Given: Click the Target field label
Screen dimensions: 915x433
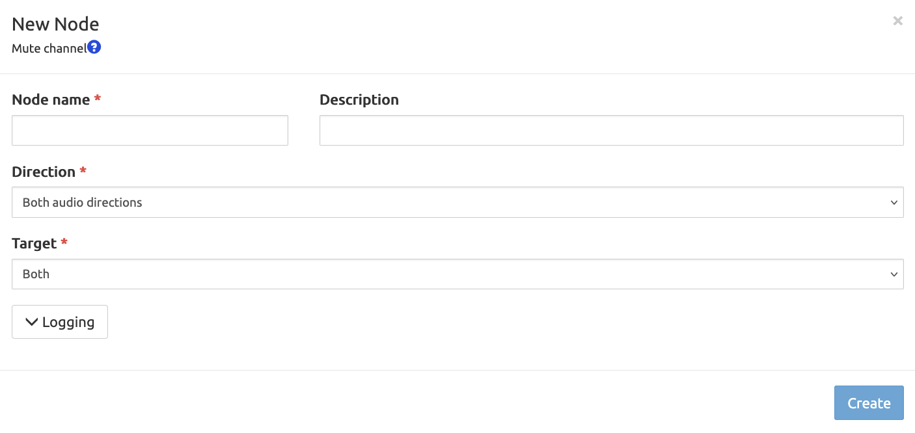Looking at the screenshot, I should [x=34, y=243].
